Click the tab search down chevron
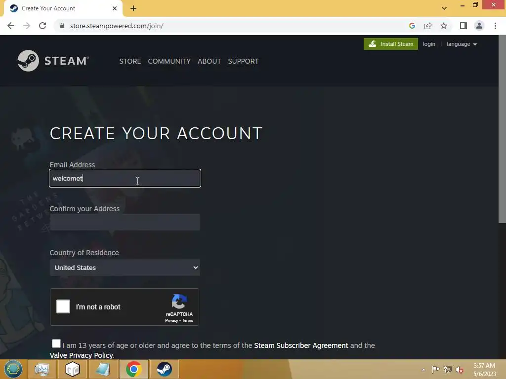Viewport: 506px width, 379px height. point(444,8)
